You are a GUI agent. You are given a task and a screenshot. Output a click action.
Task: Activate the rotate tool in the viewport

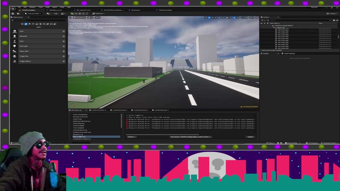pyautogui.click(x=212, y=18)
